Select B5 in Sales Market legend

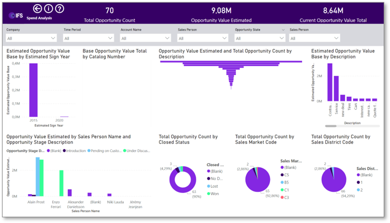click(285, 183)
